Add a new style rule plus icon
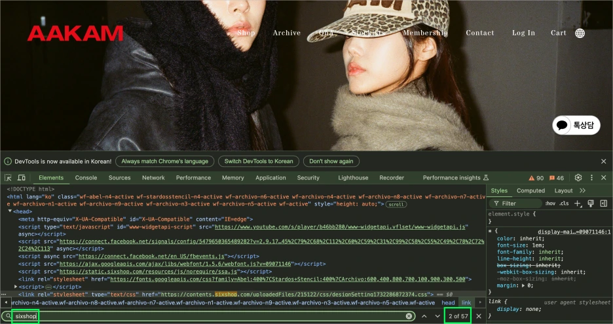This screenshot has width=613, height=324. 578,203
